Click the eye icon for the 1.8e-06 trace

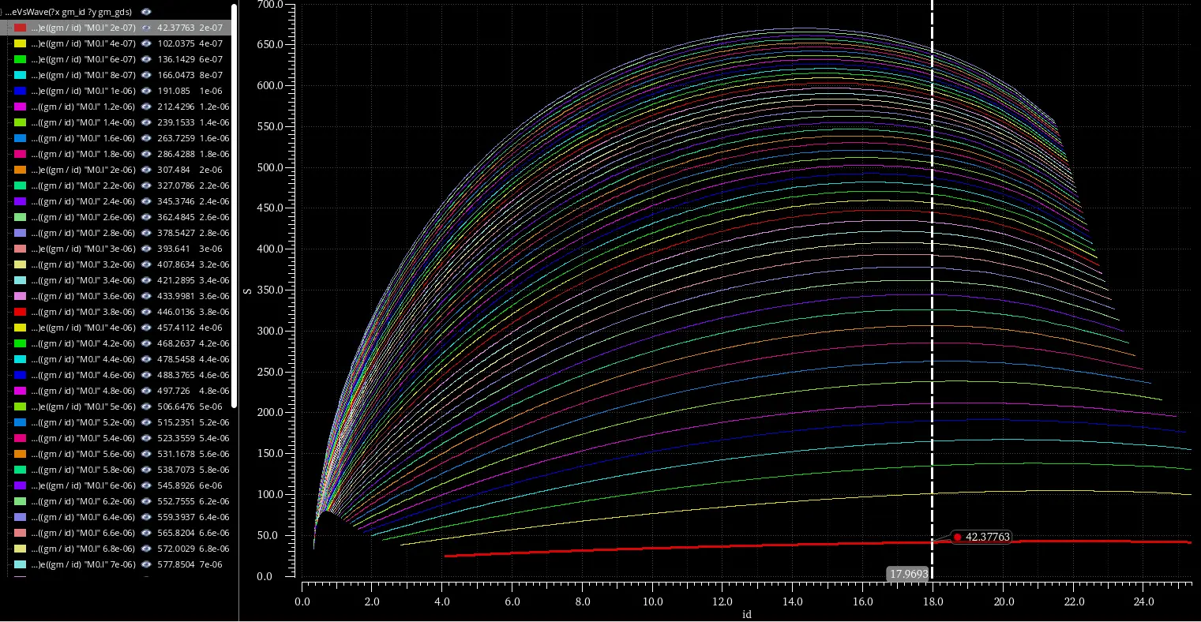point(146,154)
